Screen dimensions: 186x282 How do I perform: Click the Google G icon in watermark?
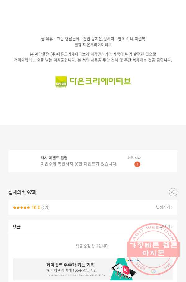coord(153,271)
